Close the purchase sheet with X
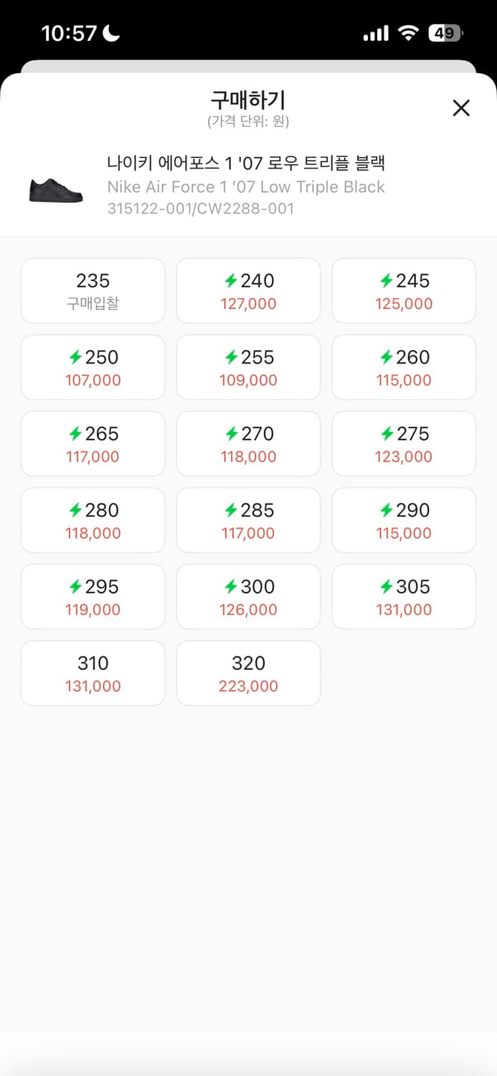The height and width of the screenshot is (1076, 497). [x=461, y=108]
